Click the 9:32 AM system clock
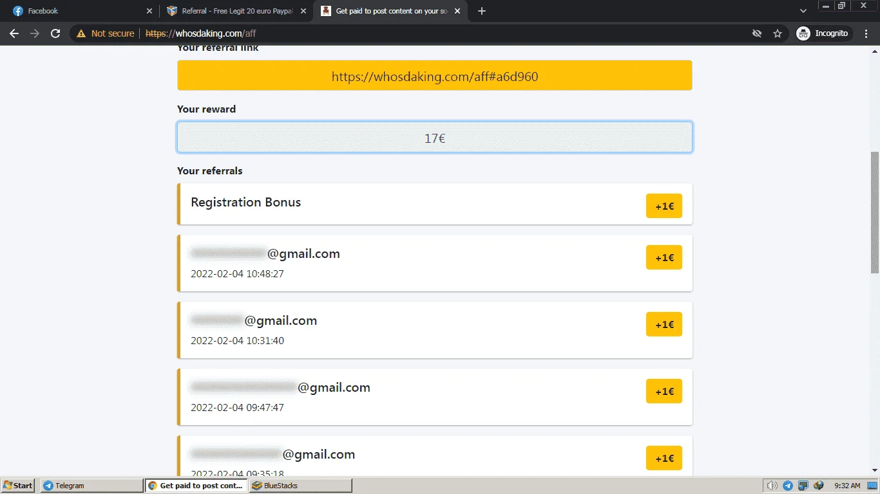This screenshot has width=880, height=494. pos(847,486)
